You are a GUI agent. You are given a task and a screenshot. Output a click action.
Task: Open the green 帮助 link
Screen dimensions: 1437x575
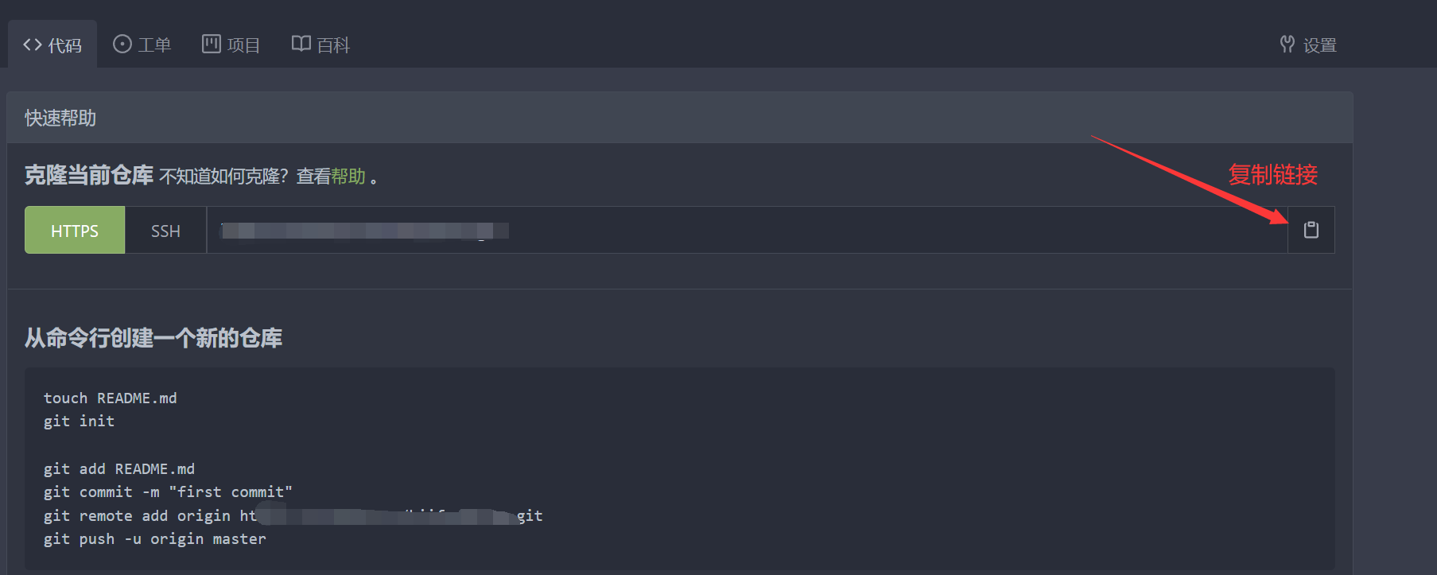(x=348, y=176)
